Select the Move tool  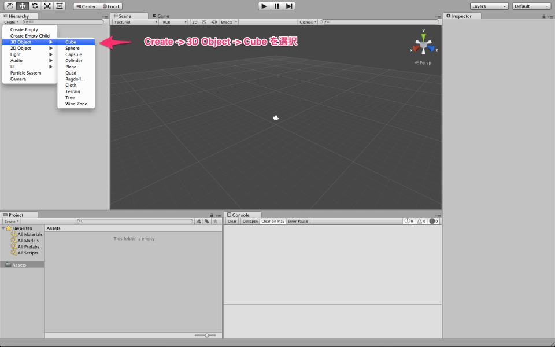22,5
